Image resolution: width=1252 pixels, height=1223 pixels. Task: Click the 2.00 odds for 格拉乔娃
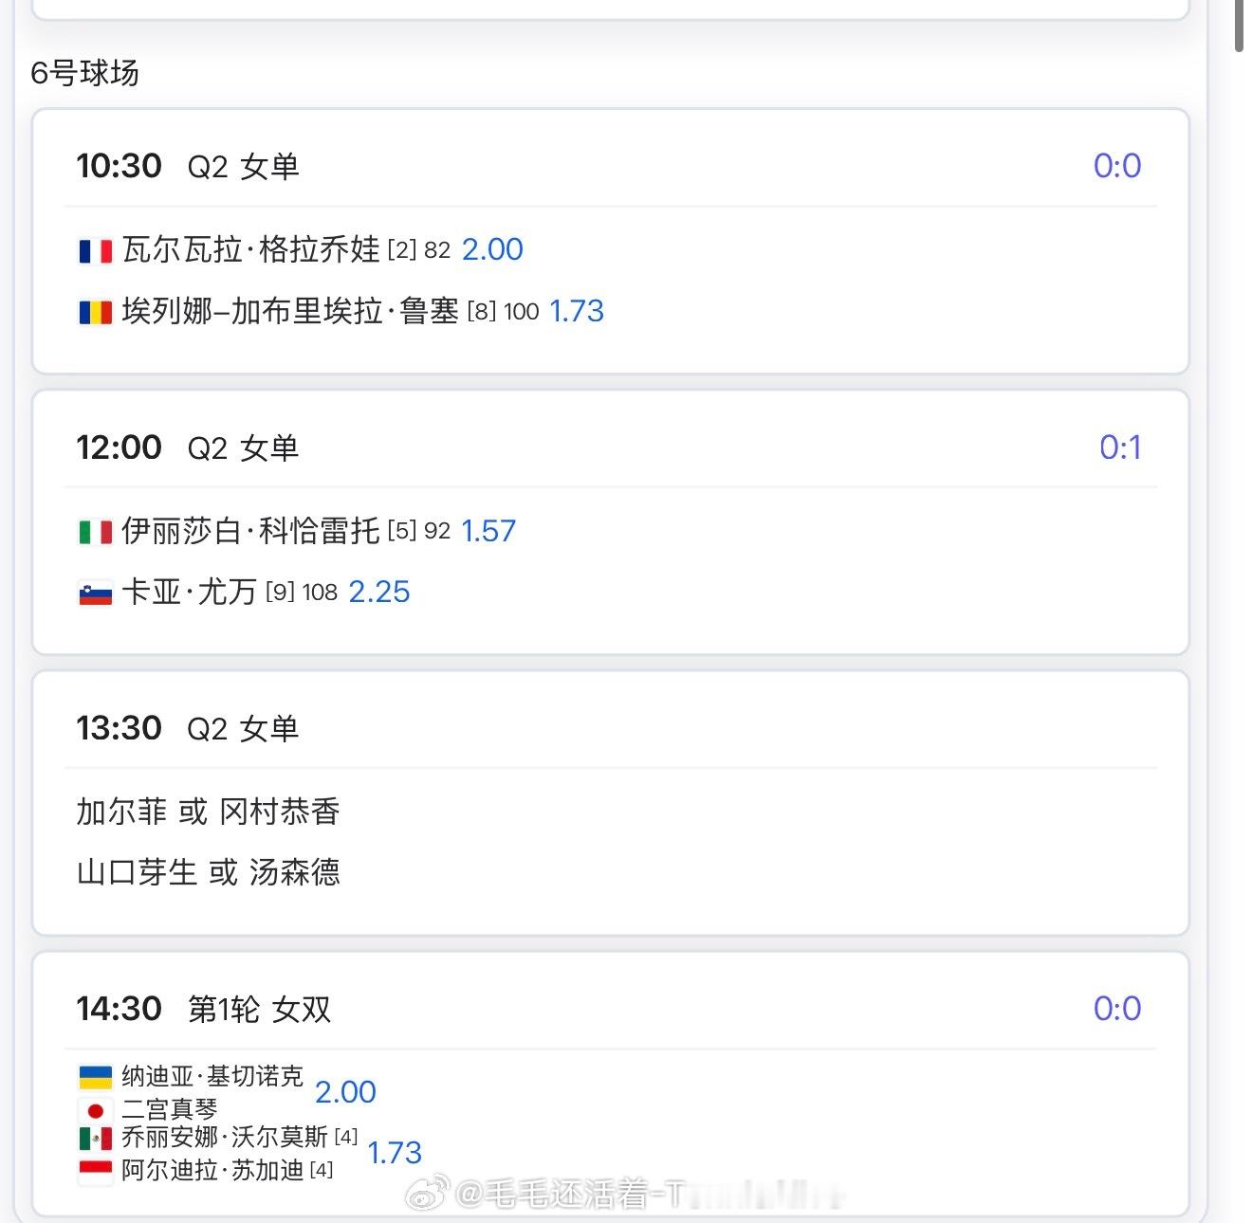point(492,250)
